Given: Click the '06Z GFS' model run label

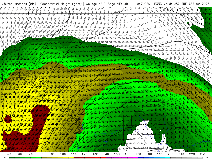Looking at the screenshot, I should pos(143,4).
